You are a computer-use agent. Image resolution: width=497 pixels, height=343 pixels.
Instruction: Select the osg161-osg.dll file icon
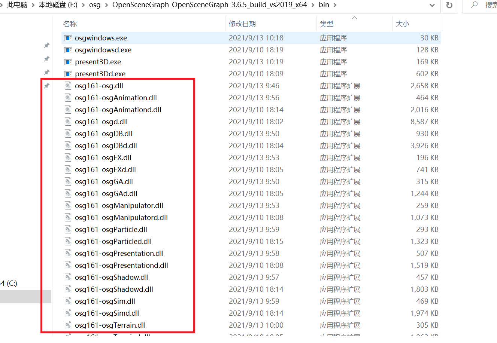tap(68, 86)
